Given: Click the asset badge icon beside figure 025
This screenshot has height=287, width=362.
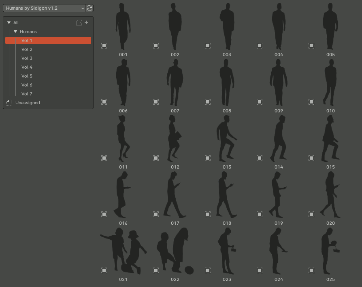Looking at the screenshot, I should [x=311, y=270].
